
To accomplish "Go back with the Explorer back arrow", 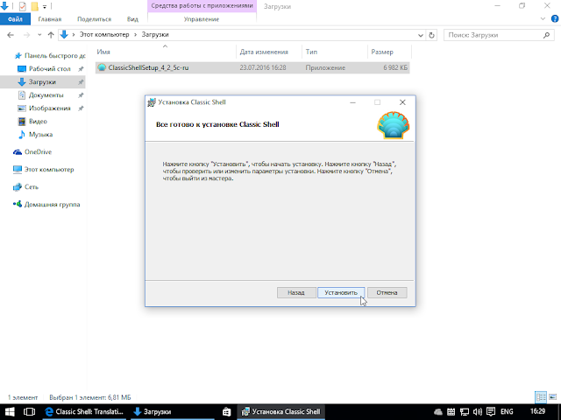I will click(11, 35).
